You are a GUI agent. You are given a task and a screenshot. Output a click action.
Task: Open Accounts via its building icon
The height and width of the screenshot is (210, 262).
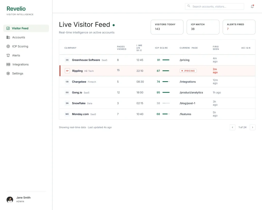8,37
